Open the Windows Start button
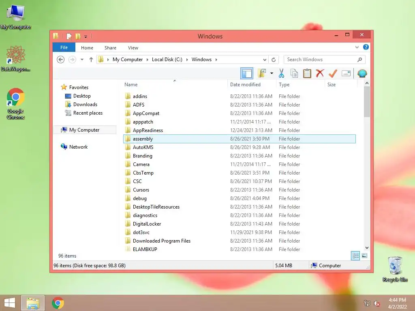 click(10, 303)
